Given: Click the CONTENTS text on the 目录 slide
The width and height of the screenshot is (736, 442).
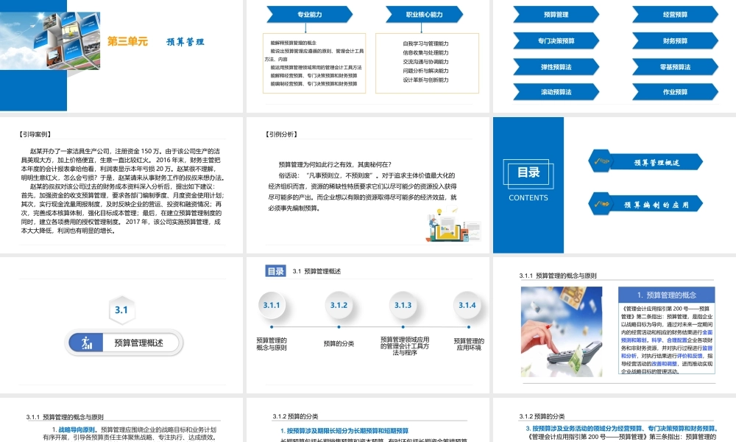Looking at the screenshot, I should [x=528, y=197].
